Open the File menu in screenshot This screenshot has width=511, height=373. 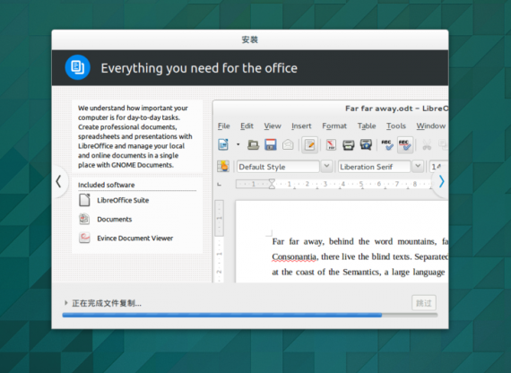tap(223, 126)
